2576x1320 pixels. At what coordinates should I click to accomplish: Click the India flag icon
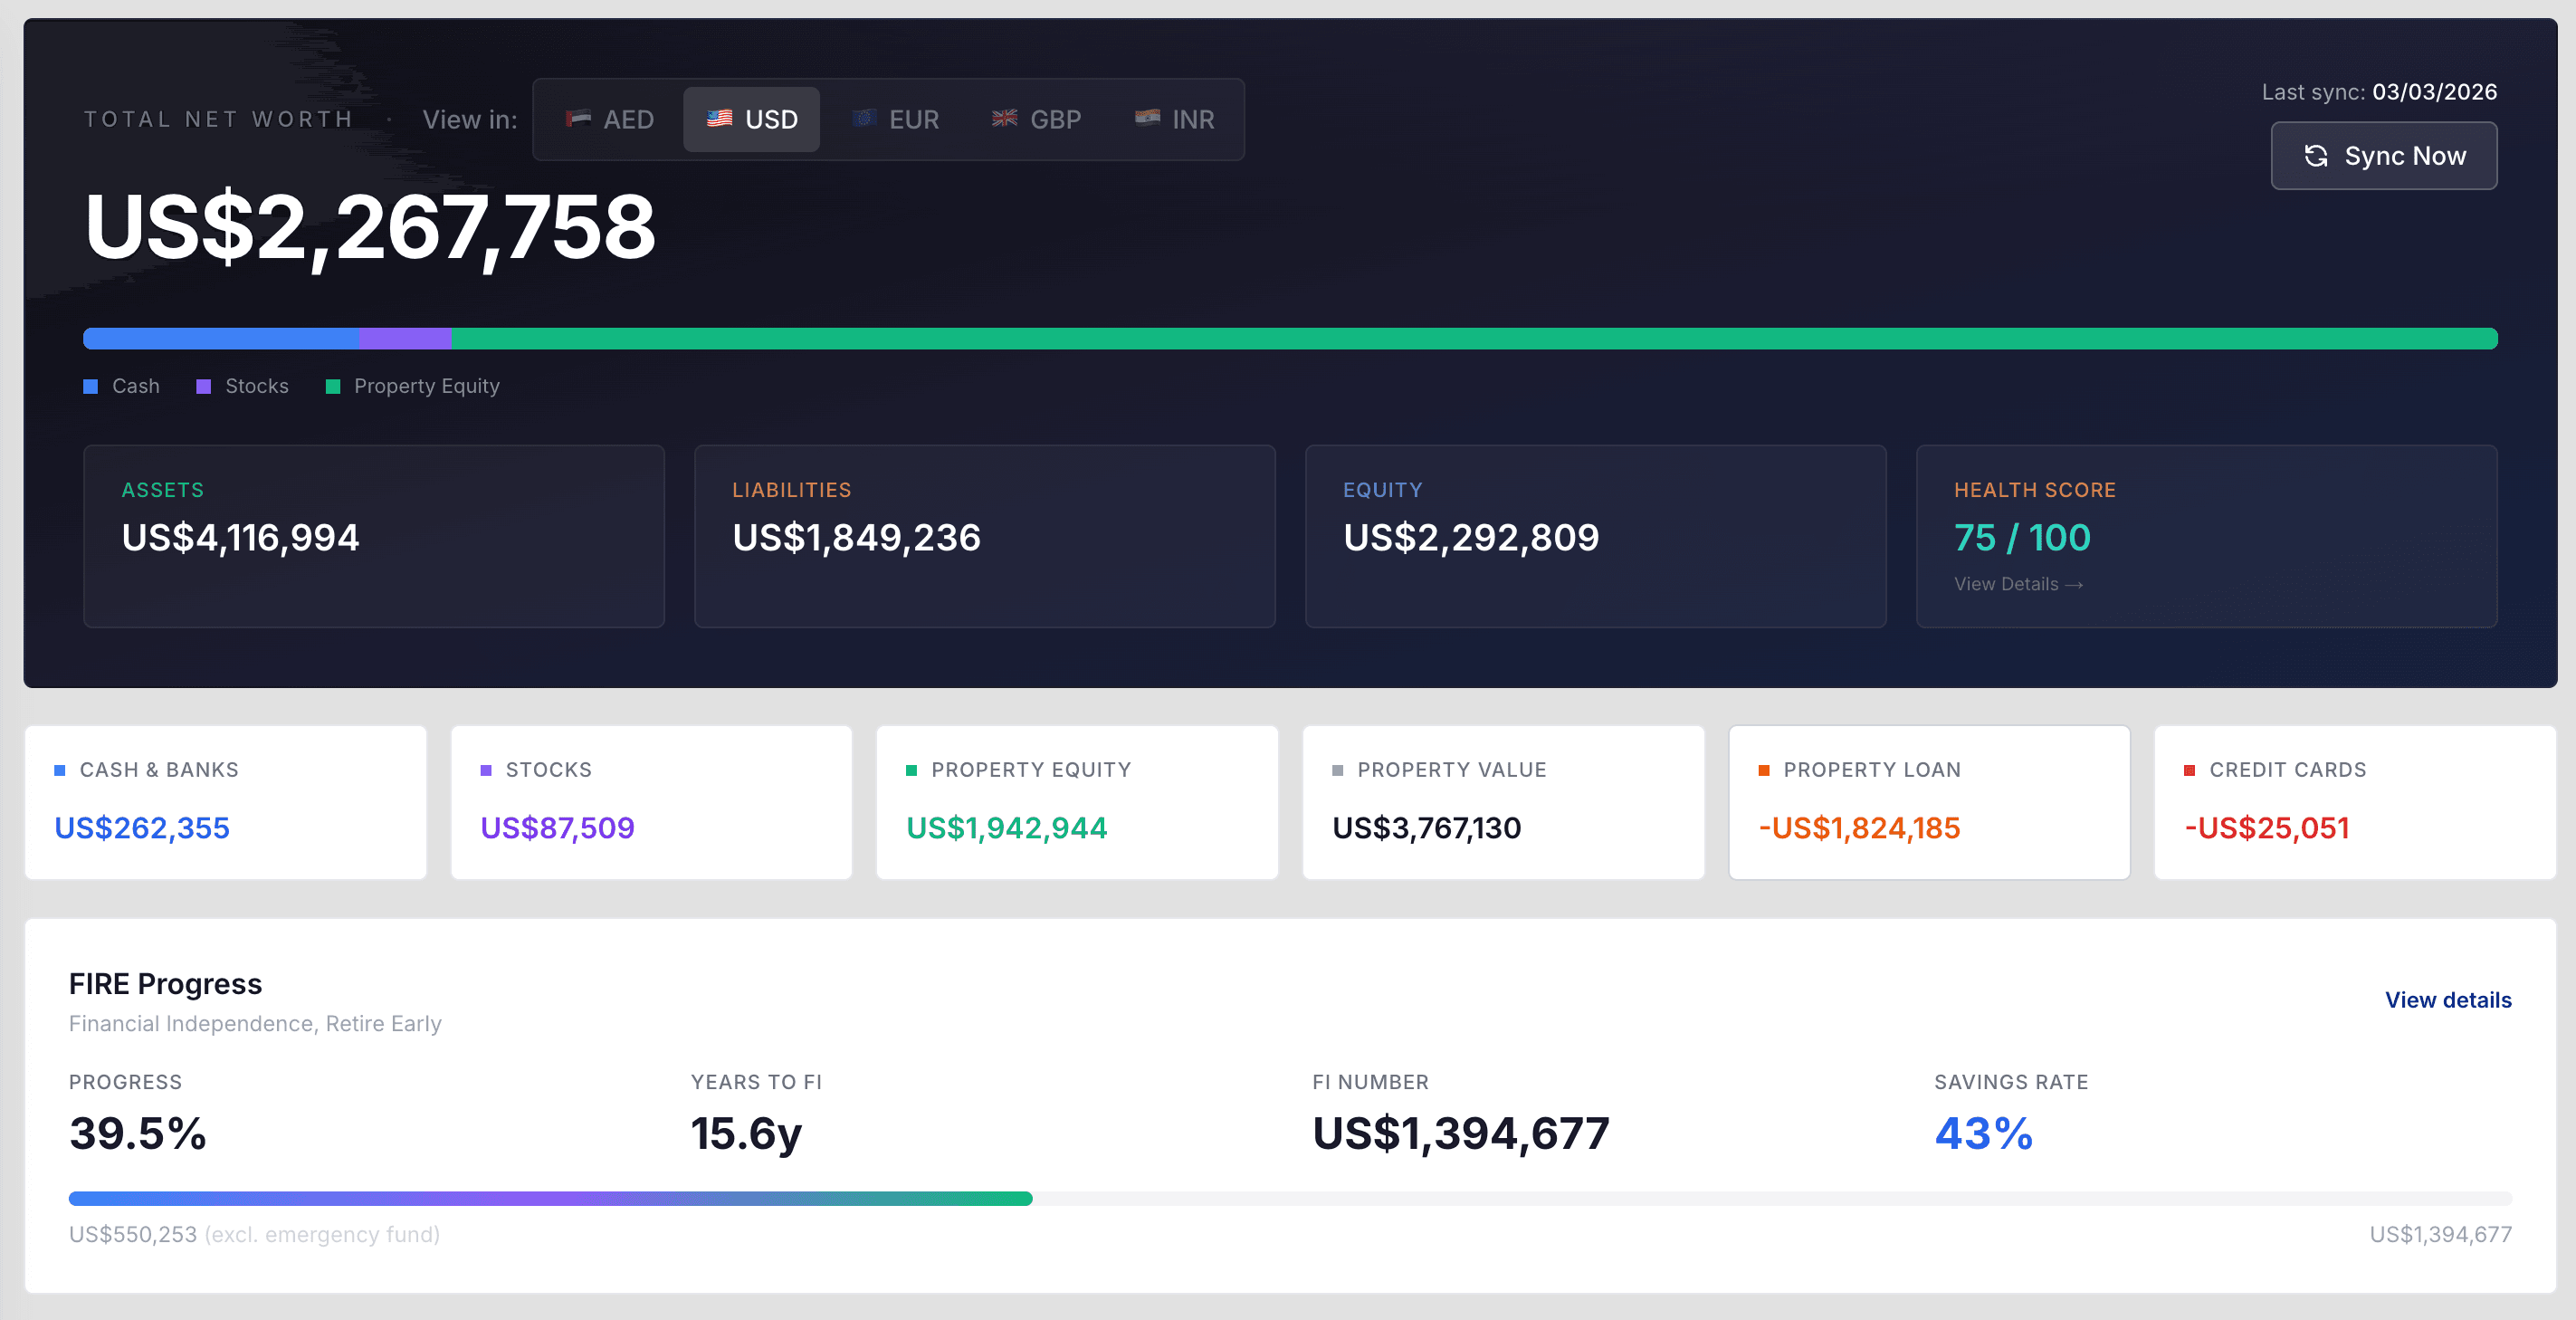tap(1147, 119)
